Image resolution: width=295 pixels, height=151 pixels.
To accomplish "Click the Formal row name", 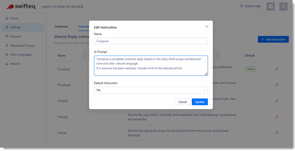I will 62,133.
